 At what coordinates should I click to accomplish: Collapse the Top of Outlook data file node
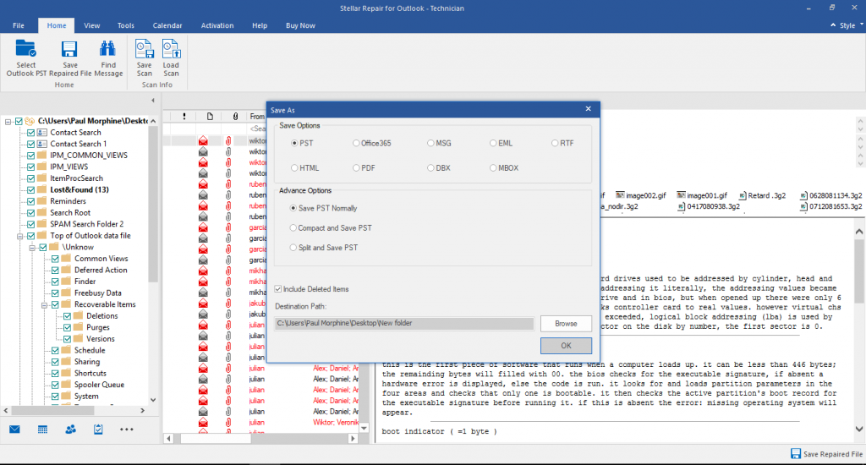(x=19, y=236)
